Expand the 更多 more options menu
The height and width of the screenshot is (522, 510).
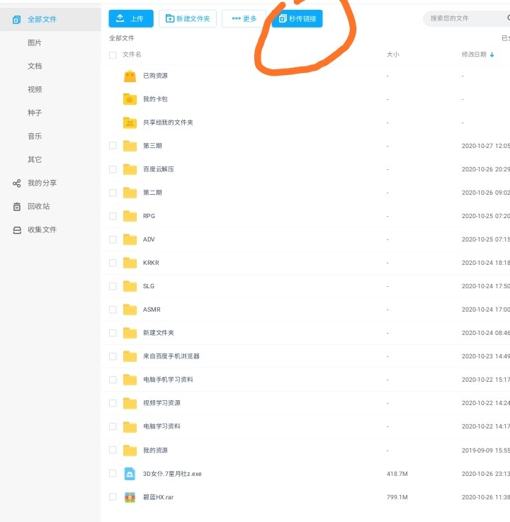click(244, 19)
